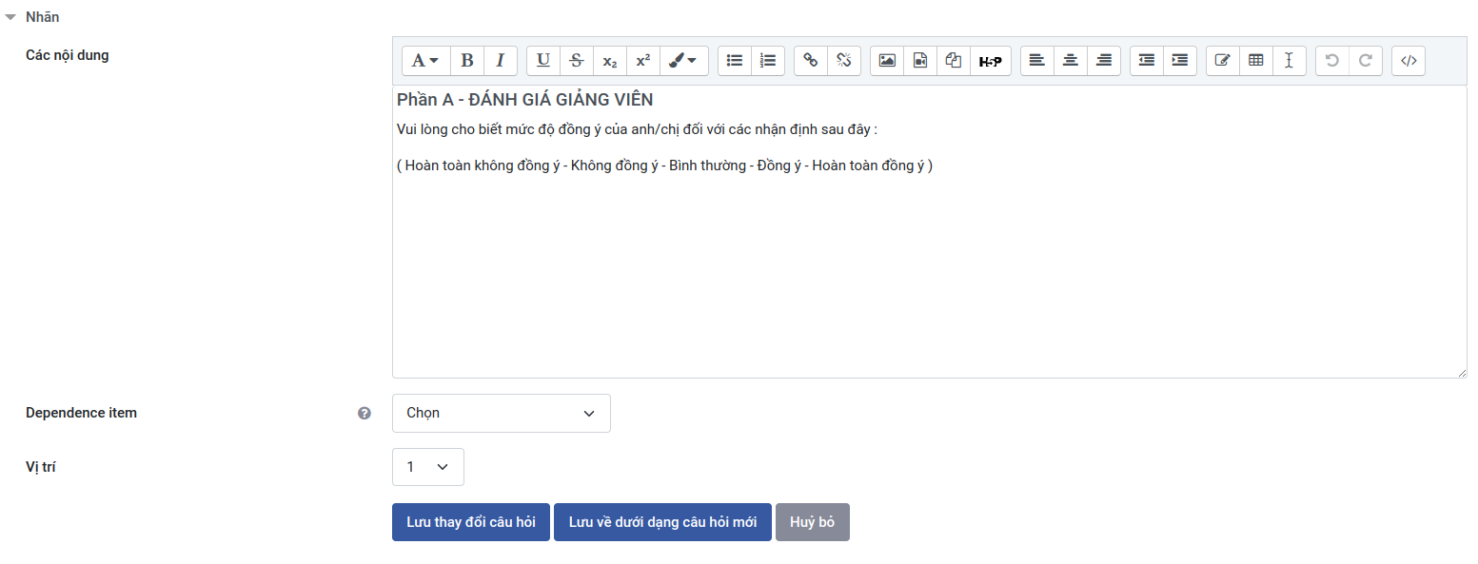Screen dimensions: 1478x564
Task: Open the insert image dialog
Action: (887, 61)
